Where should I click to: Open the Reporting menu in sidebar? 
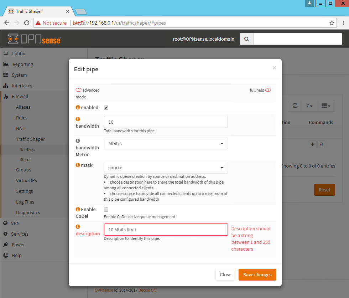(22, 65)
